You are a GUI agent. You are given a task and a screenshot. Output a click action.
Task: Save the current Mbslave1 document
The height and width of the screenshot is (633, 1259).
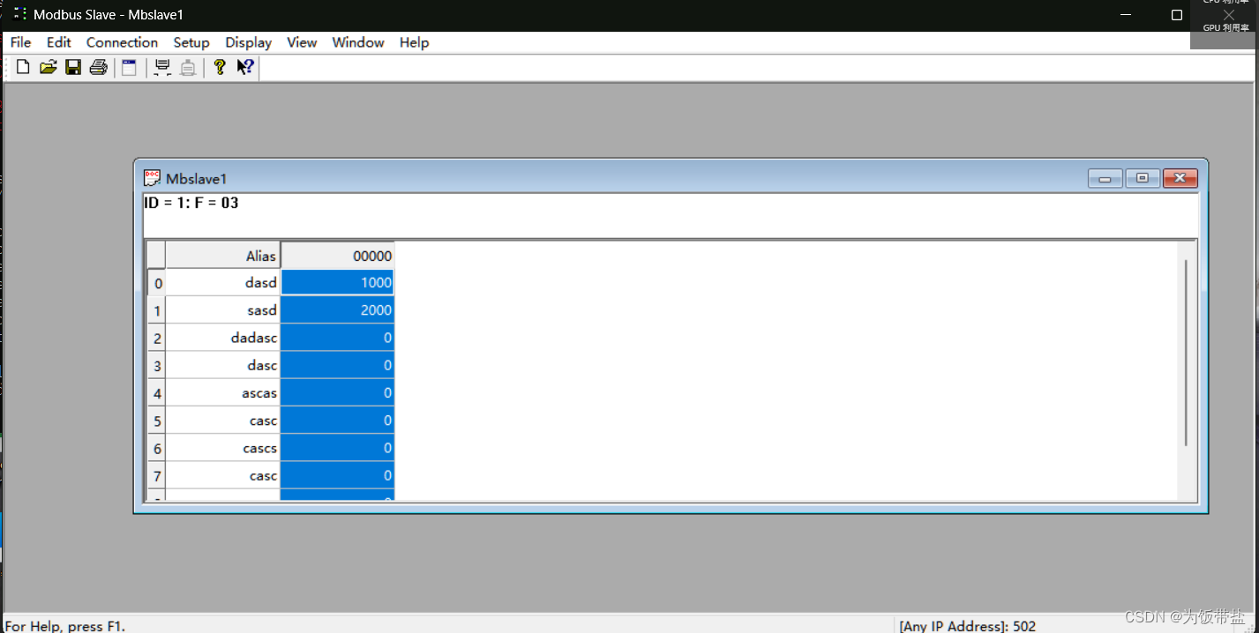73,67
